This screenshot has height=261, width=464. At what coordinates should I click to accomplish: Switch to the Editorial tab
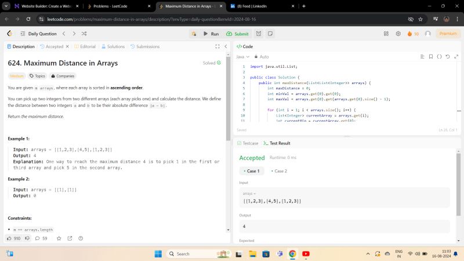tap(85, 46)
